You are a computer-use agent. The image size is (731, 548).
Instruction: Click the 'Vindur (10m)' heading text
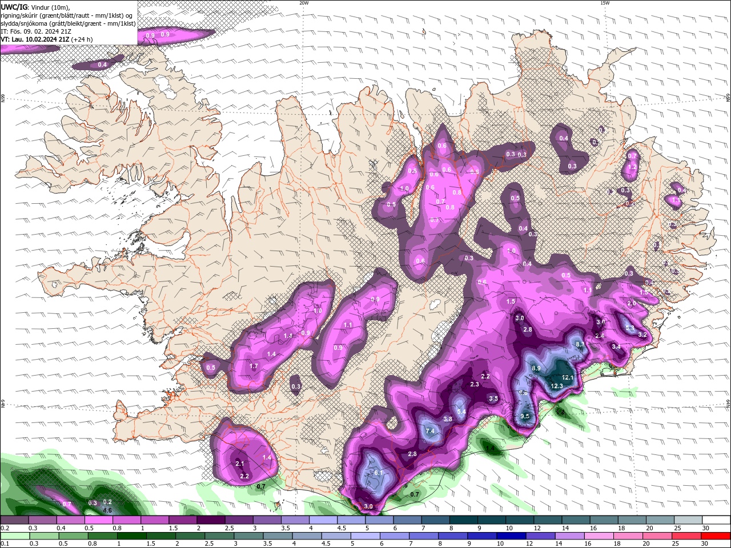tap(50, 7)
